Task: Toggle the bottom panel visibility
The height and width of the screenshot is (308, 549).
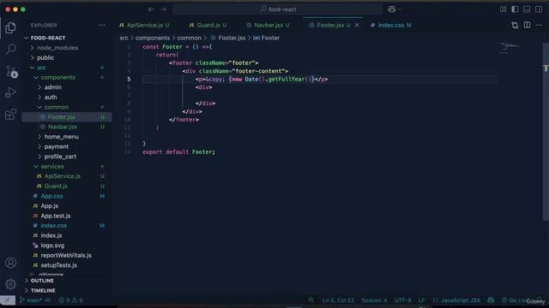Action: 527,9
